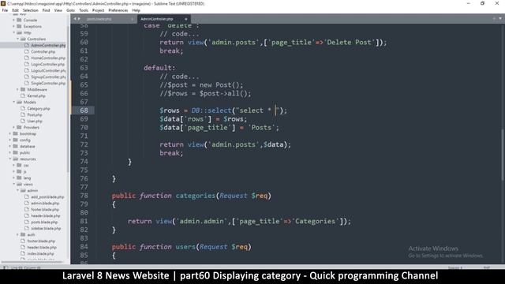Click the add_post.blade.php file icon
The height and width of the screenshot is (284, 505).
27,196
